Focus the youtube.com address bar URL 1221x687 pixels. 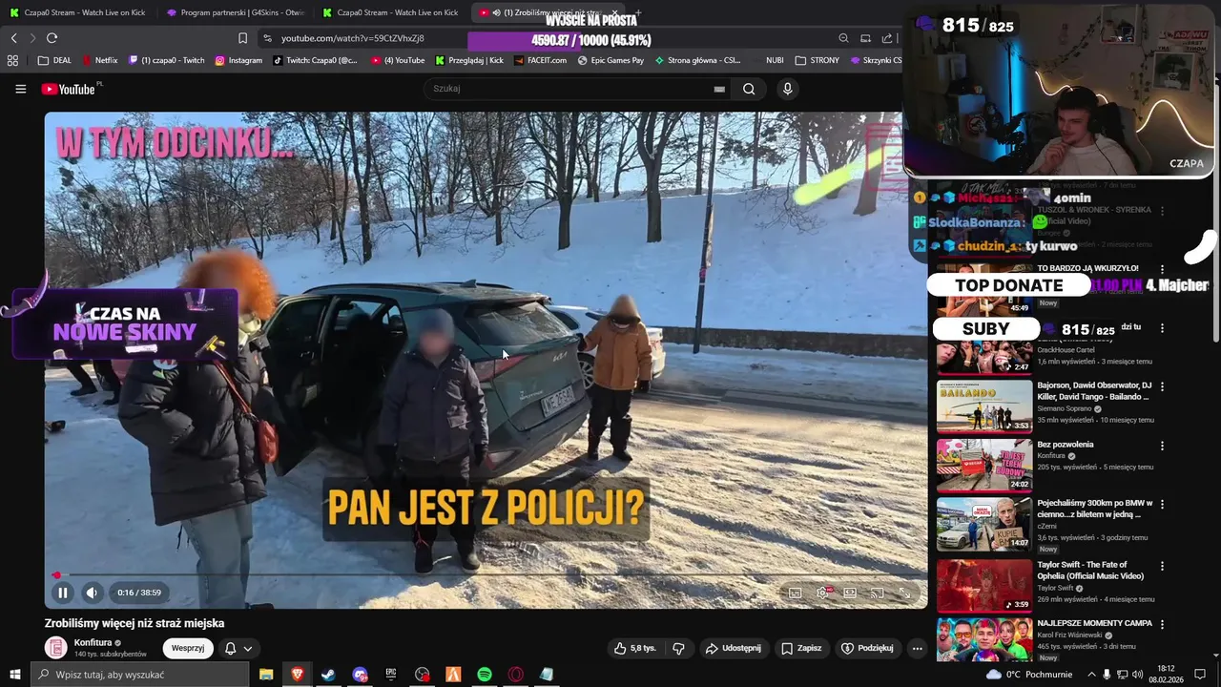(x=353, y=38)
